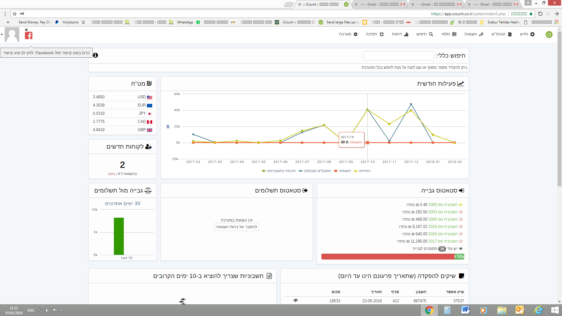Toggle the star next to invoice 2000
562x316 pixels.
point(461,205)
